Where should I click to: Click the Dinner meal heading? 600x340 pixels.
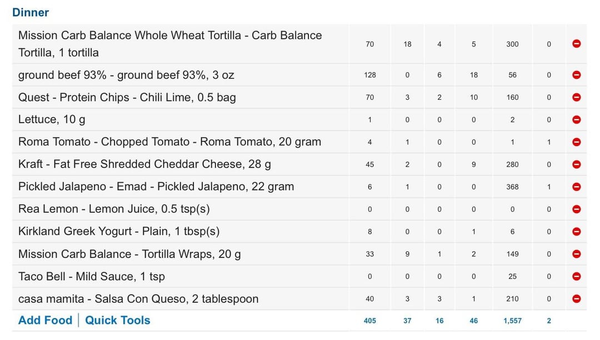click(x=31, y=12)
